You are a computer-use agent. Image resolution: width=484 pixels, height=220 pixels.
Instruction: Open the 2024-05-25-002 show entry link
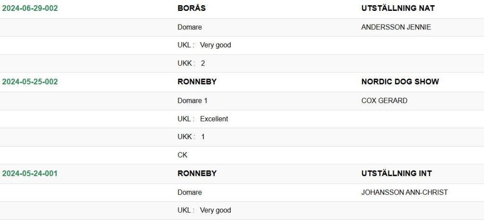tap(30, 81)
